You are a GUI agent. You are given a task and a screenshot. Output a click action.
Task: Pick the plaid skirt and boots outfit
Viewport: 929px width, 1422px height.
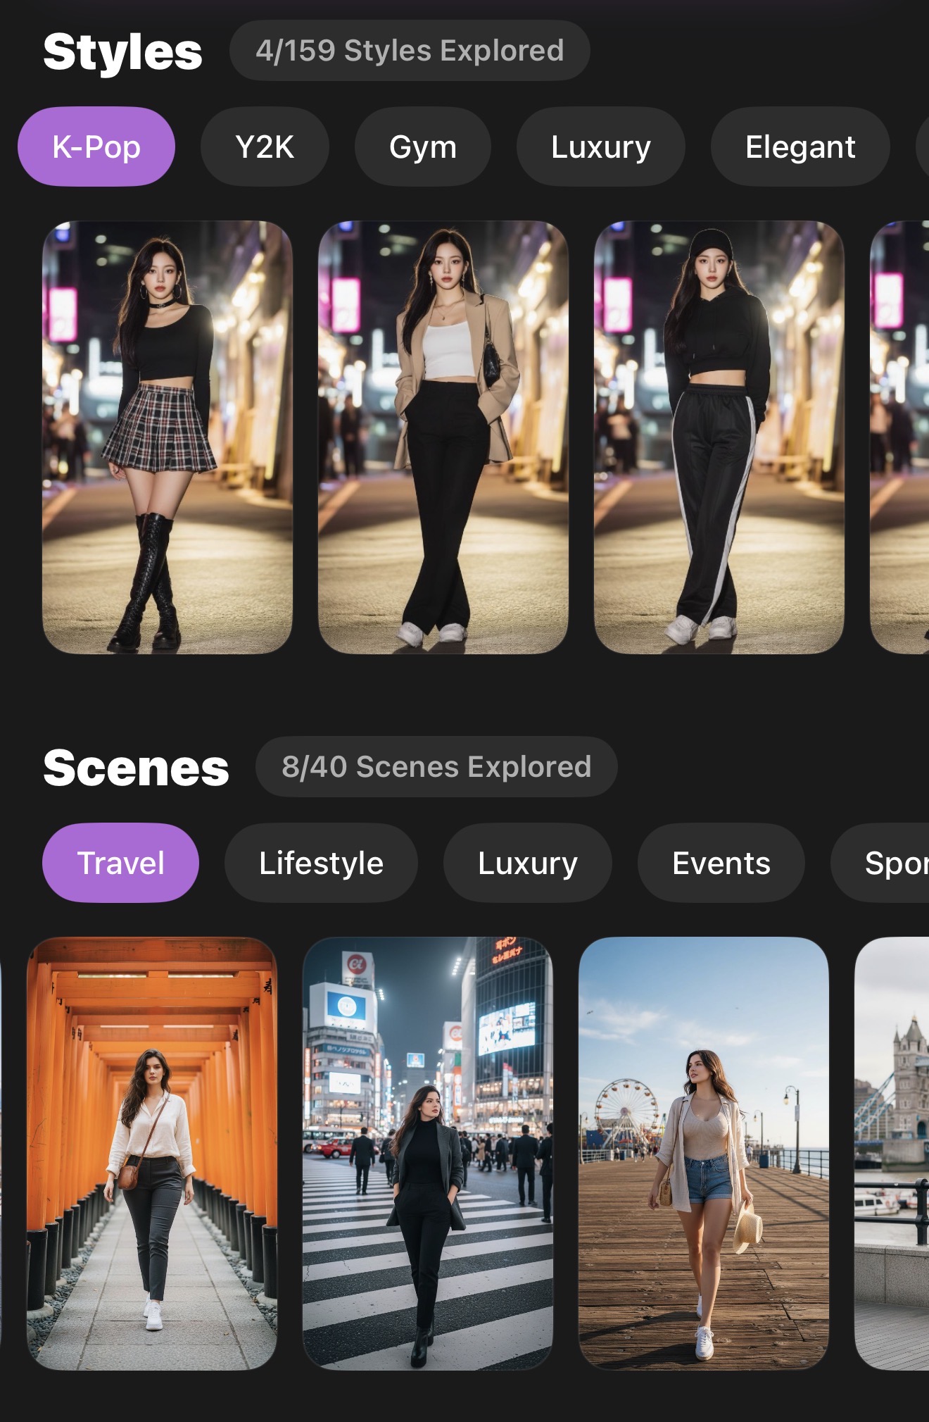[x=168, y=437]
